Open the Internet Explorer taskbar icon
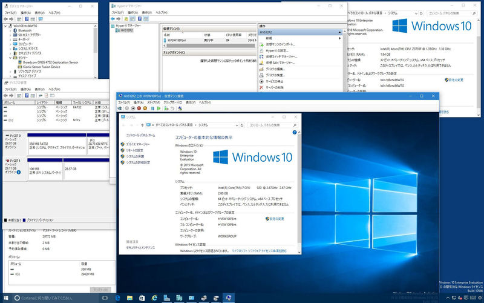 click(154, 298)
